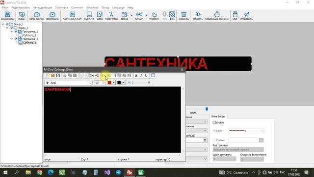Click the black text editing area
Screen dimensions: 314x177
[112, 119]
